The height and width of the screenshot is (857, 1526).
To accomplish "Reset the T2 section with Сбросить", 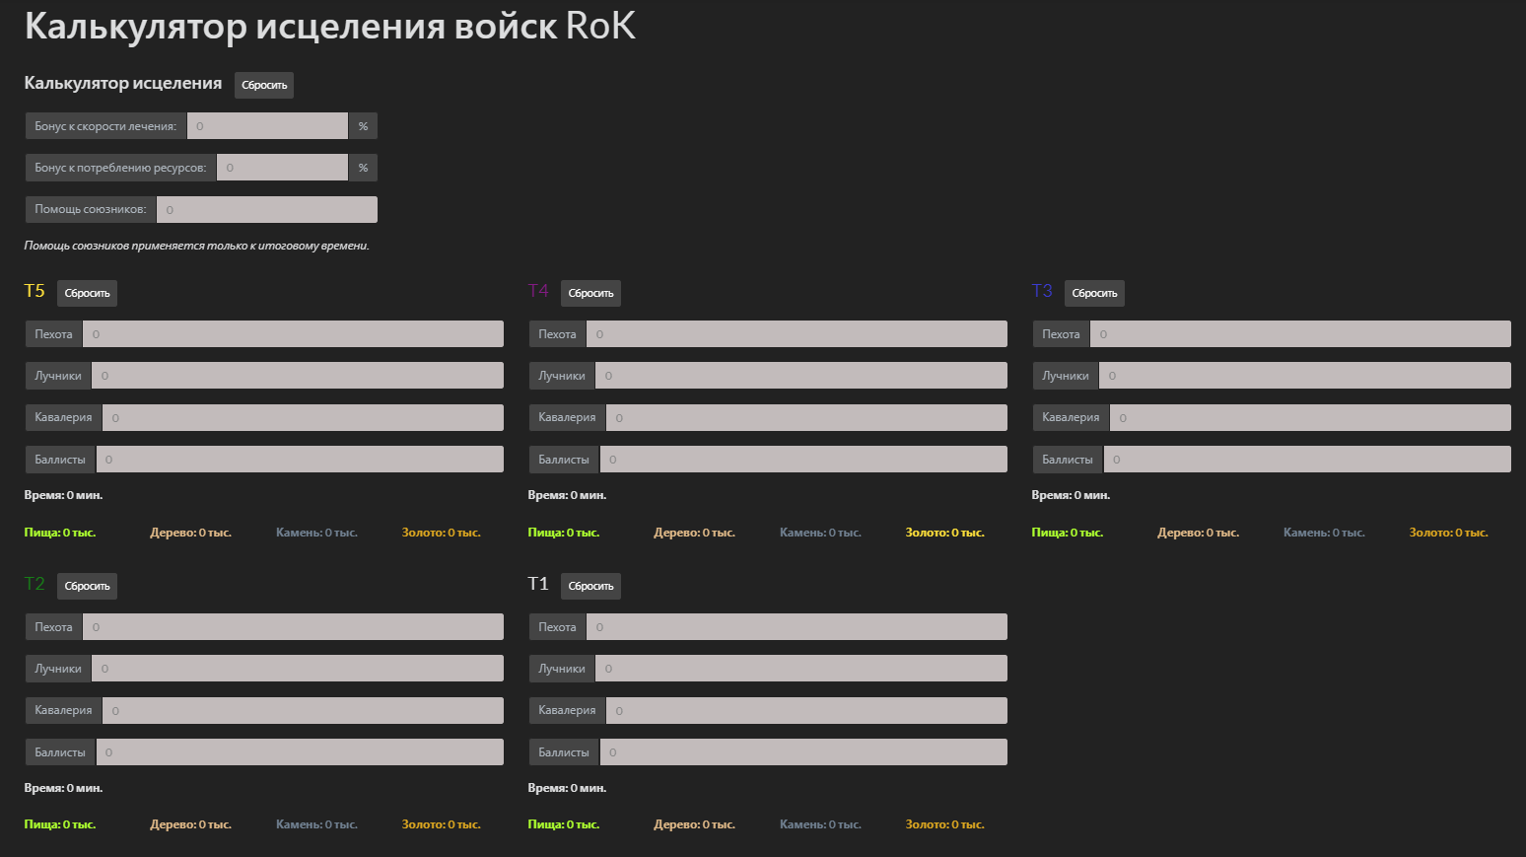I will pos(87,586).
